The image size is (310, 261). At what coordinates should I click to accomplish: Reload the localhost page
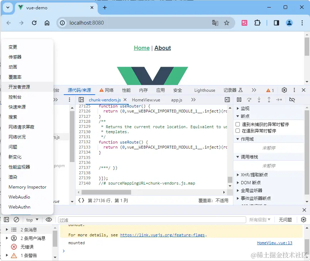coord(34,23)
